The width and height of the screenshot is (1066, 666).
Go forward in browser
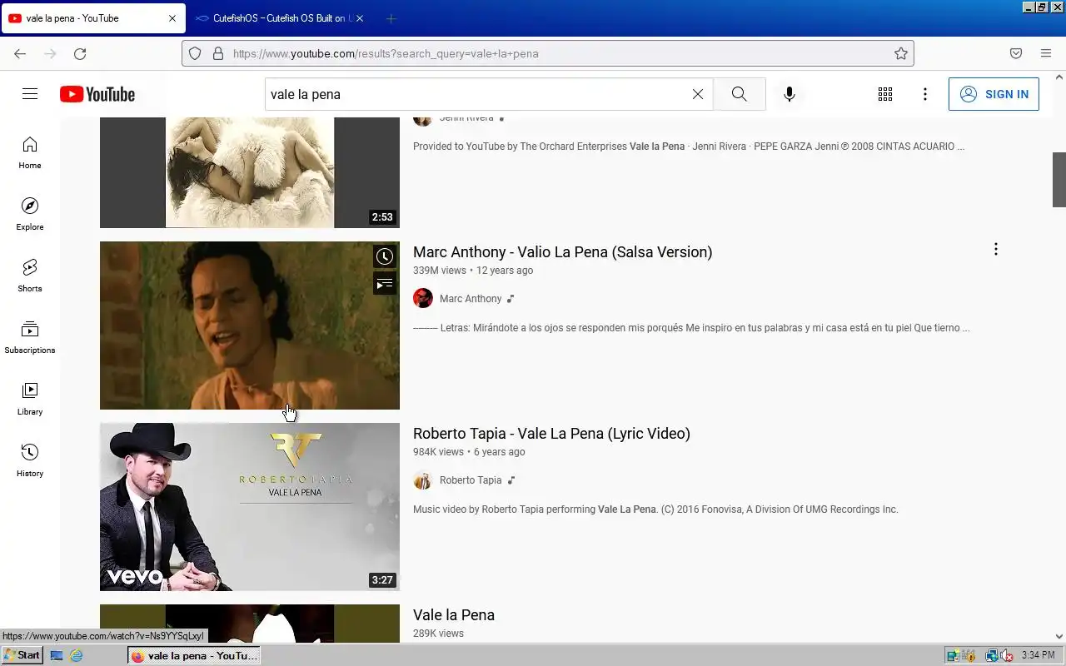(50, 53)
